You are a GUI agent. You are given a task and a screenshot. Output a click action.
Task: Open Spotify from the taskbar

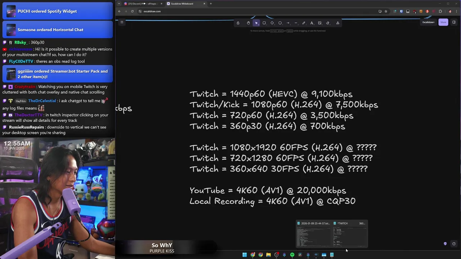[x=292, y=255]
